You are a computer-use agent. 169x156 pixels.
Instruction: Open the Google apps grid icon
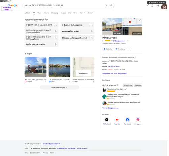click(158, 5)
